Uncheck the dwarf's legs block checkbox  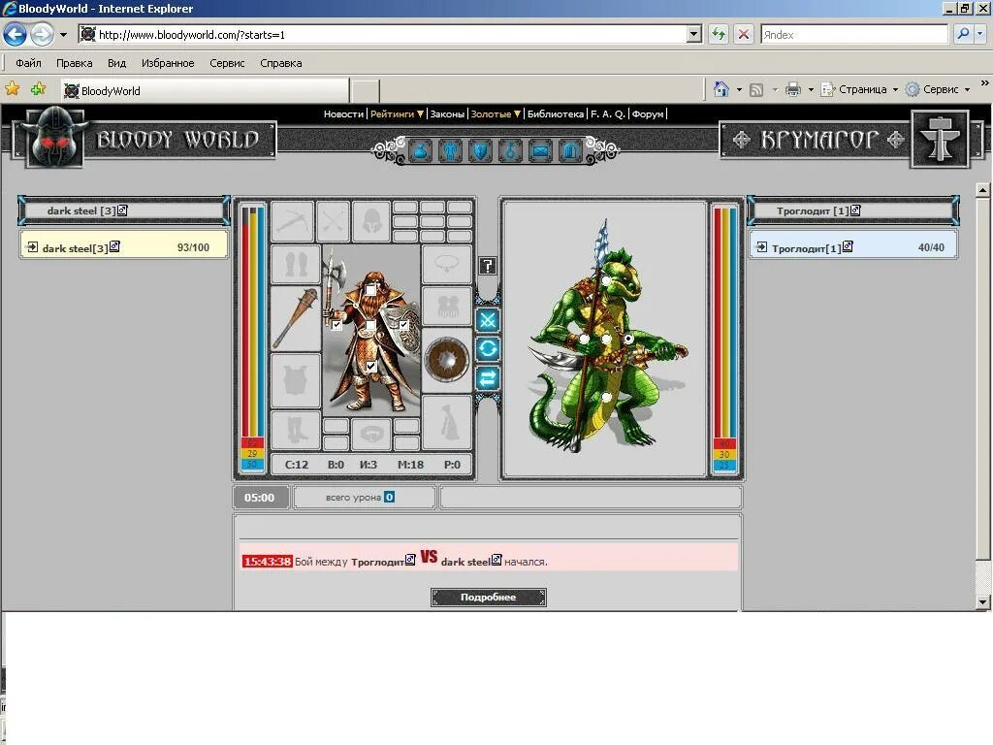[x=370, y=366]
